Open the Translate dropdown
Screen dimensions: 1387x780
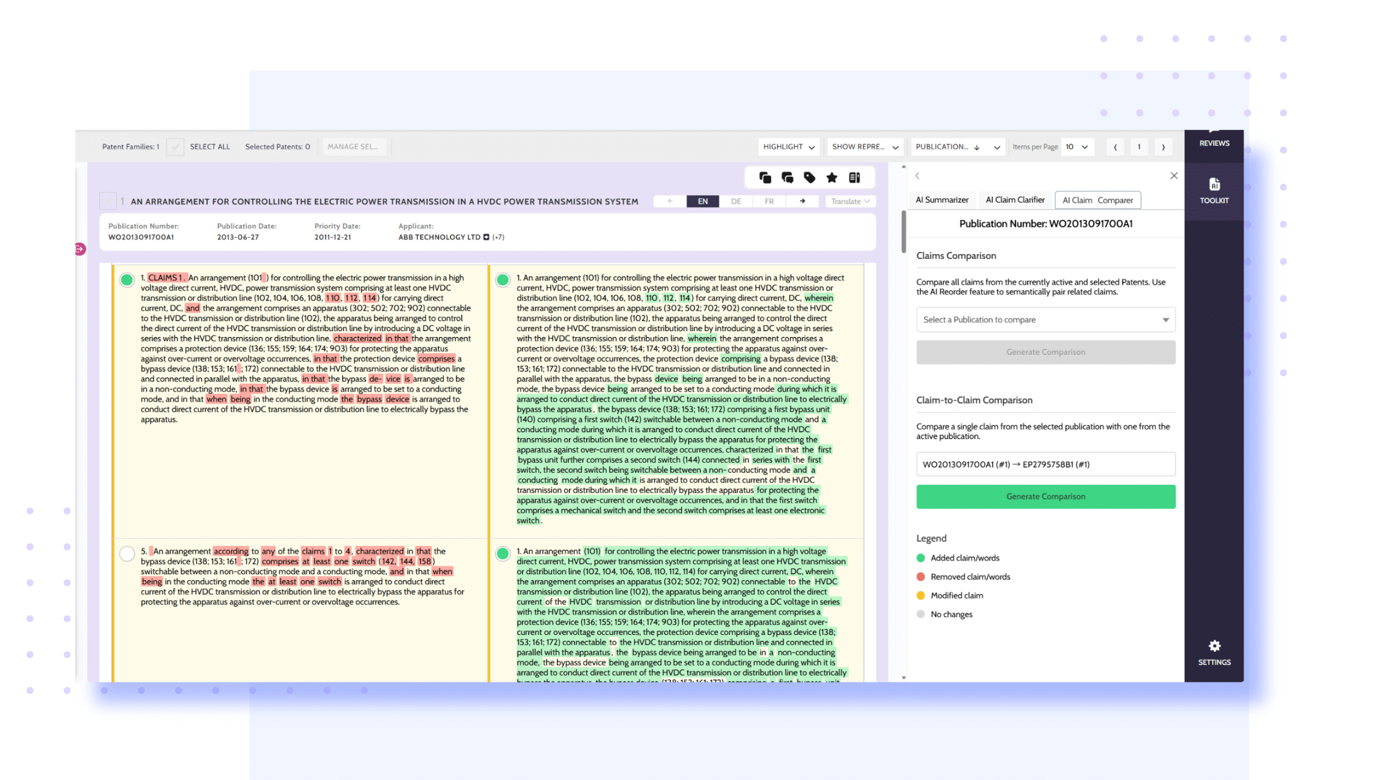point(850,201)
